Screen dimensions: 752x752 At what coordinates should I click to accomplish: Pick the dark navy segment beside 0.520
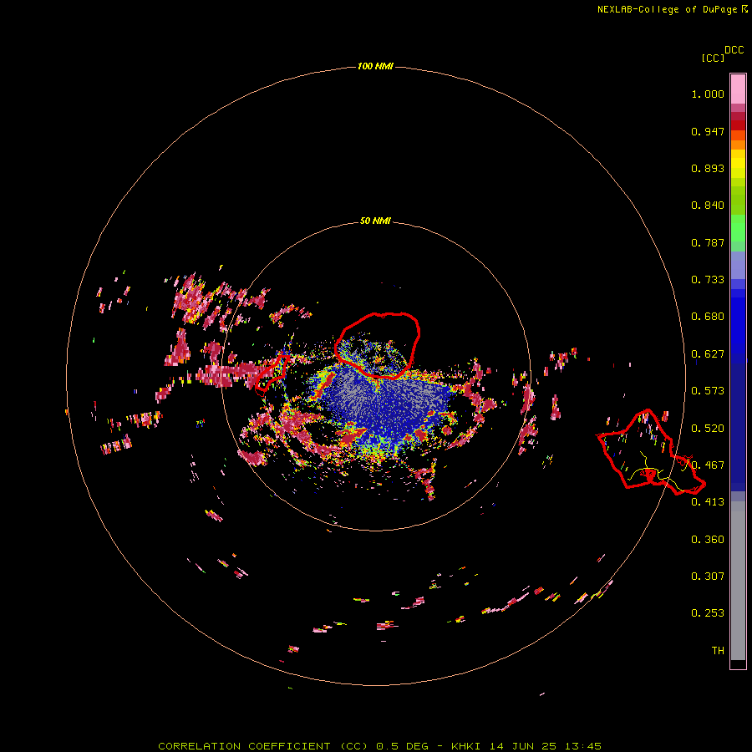click(x=738, y=422)
